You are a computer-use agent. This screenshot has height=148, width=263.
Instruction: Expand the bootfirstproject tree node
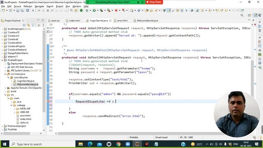pyautogui.click(x=2, y=29)
